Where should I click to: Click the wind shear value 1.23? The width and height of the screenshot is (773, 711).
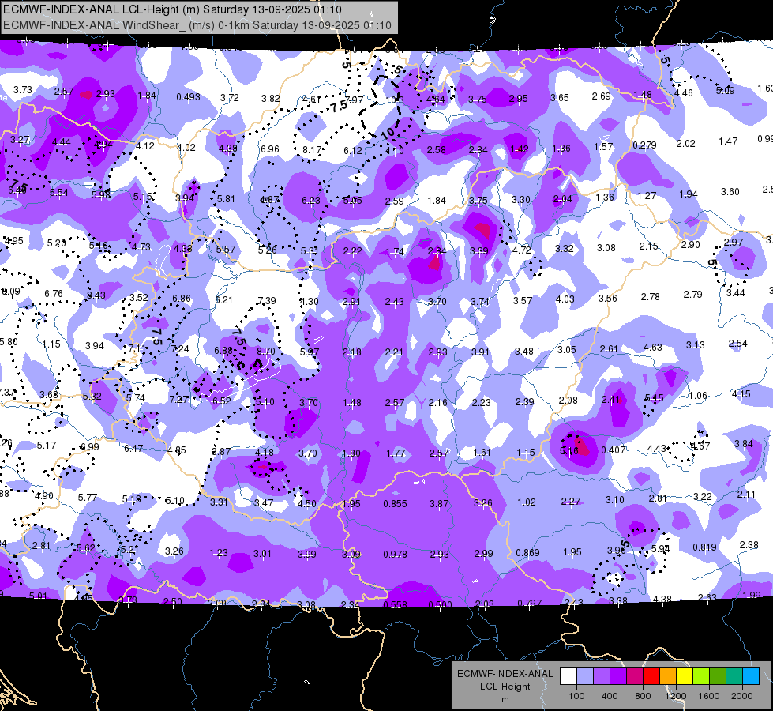click(x=219, y=553)
